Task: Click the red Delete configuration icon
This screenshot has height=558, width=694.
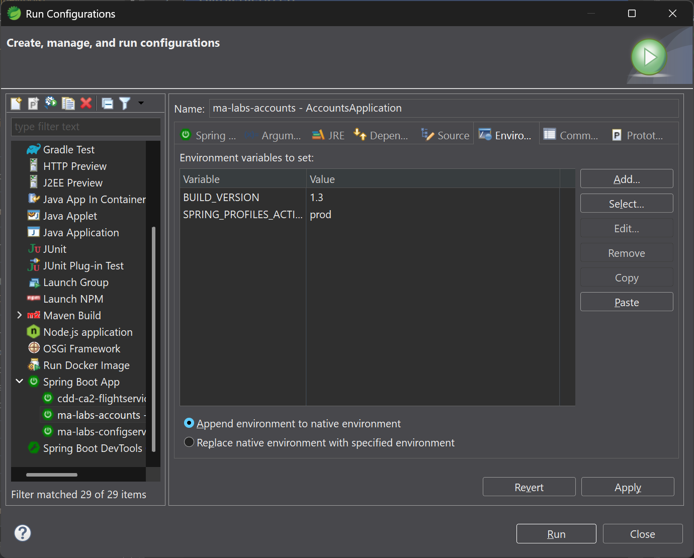Action: click(x=86, y=103)
